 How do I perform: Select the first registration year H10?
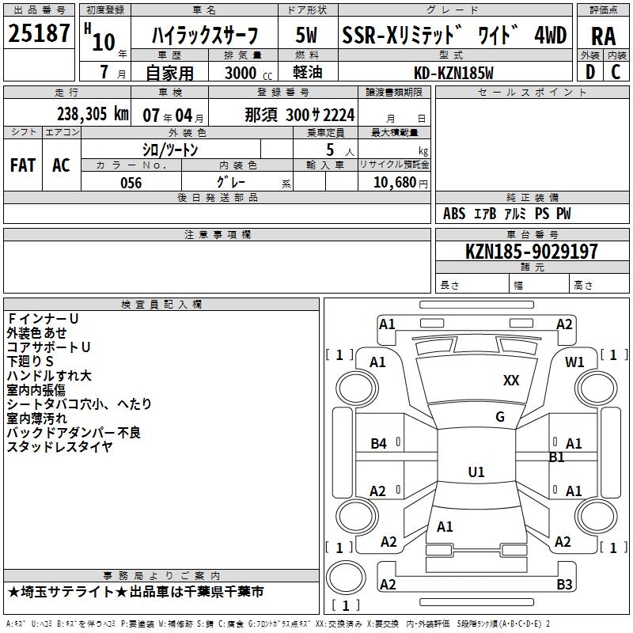click(100, 37)
